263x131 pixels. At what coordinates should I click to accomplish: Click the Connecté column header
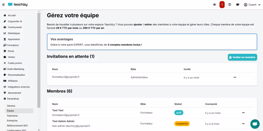[x=211, y=104]
